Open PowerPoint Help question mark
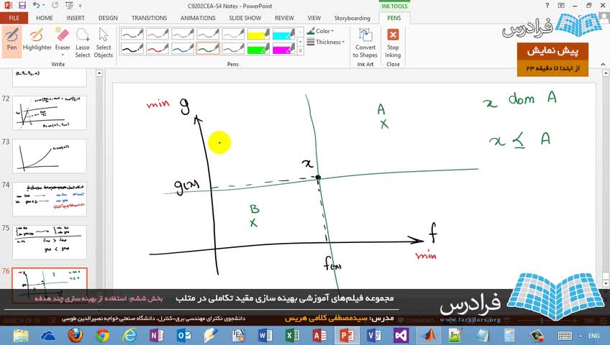Viewport: 610px width, 345px height. click(x=547, y=6)
